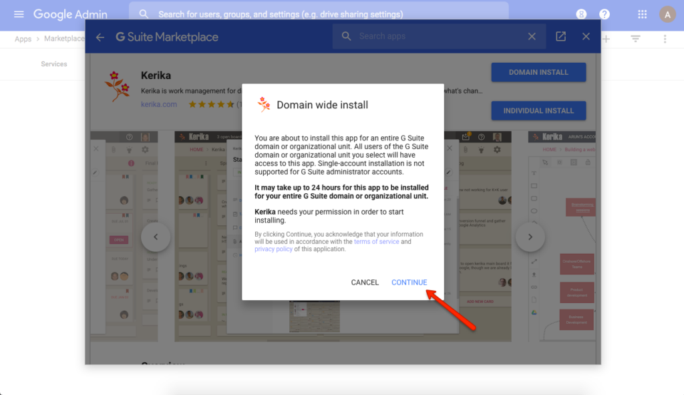Click the G Suite Marketplace title
The image size is (684, 395).
(167, 37)
